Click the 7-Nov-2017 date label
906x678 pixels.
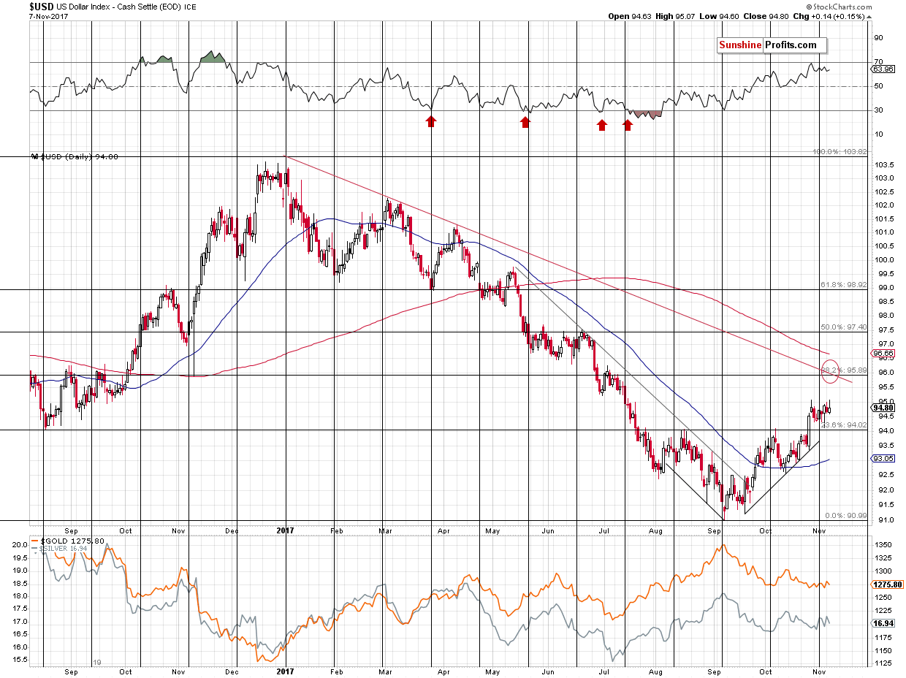(x=47, y=16)
